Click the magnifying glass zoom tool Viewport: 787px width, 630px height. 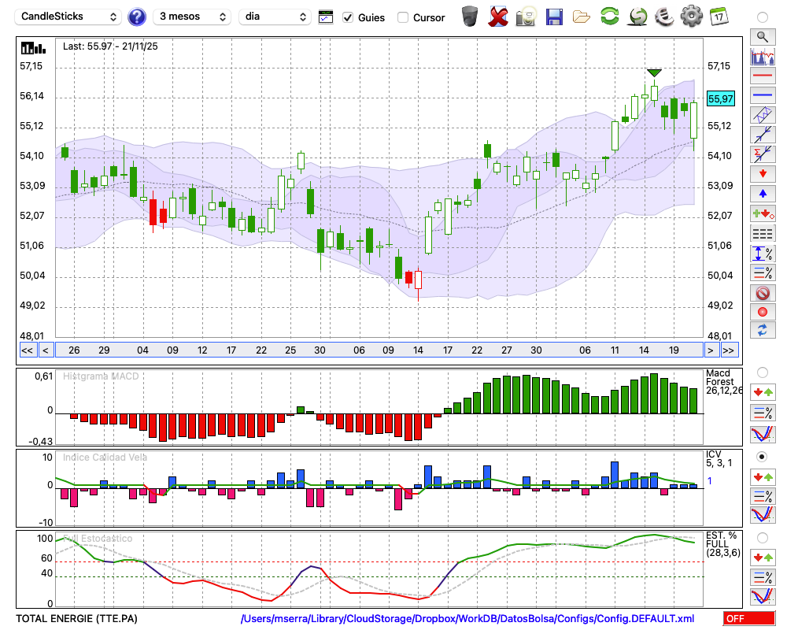point(762,36)
